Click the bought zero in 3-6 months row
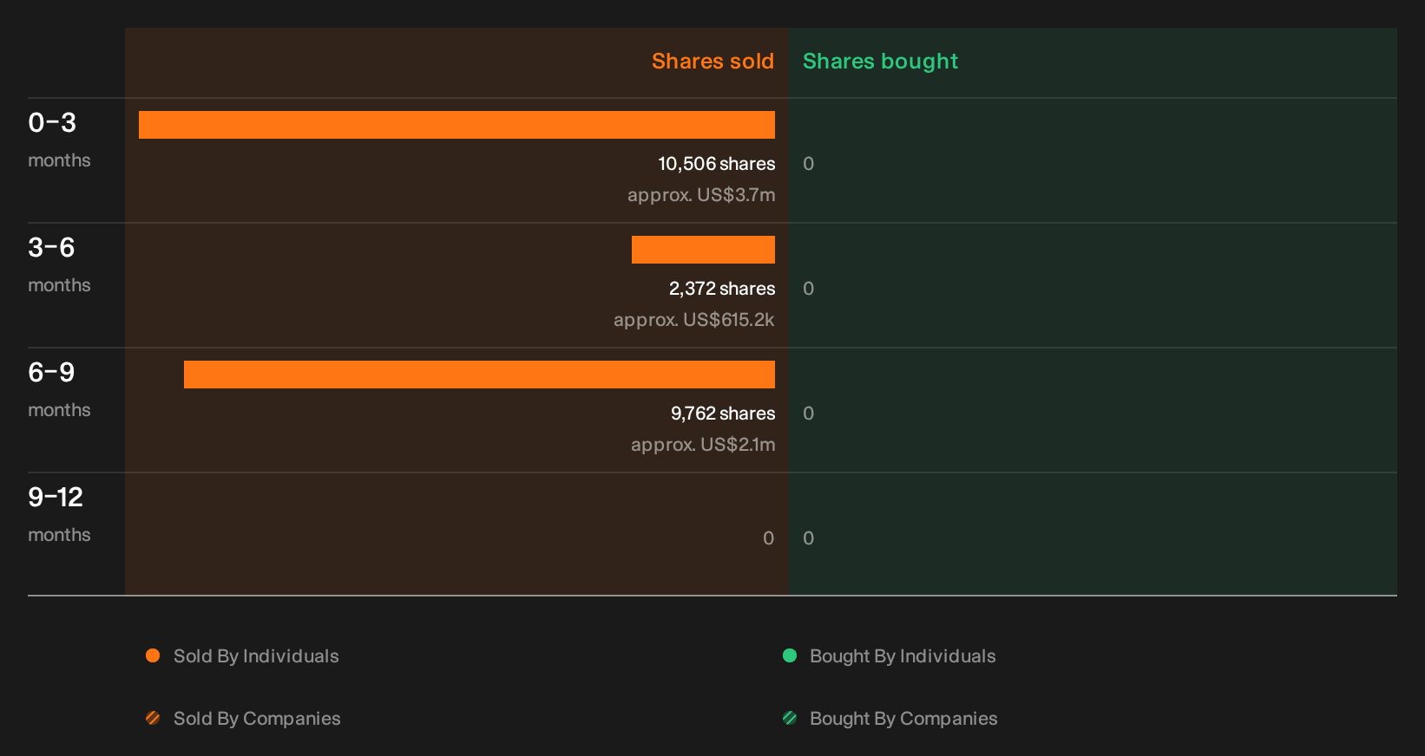 tap(809, 289)
